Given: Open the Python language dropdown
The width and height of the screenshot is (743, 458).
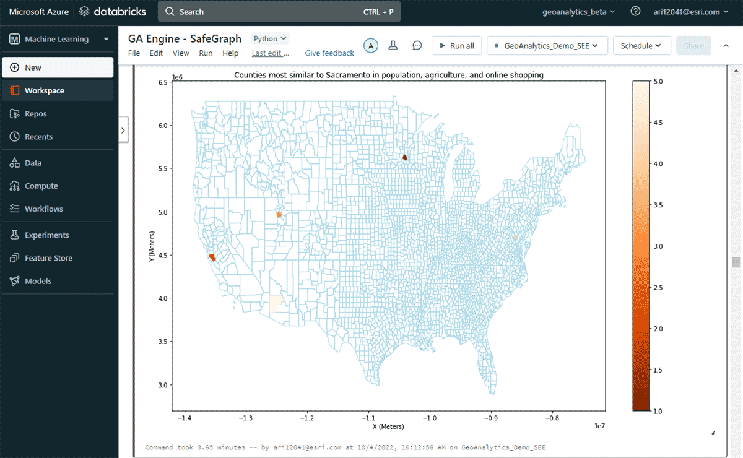Looking at the screenshot, I should click(x=270, y=38).
